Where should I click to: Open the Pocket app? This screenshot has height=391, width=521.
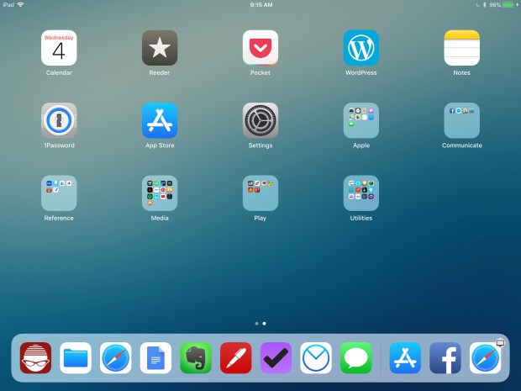pos(260,48)
